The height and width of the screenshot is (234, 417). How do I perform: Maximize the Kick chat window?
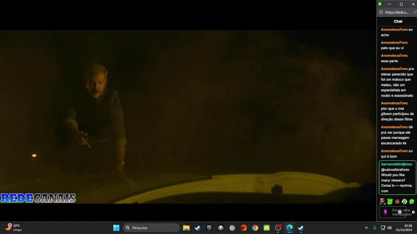click(401, 4)
